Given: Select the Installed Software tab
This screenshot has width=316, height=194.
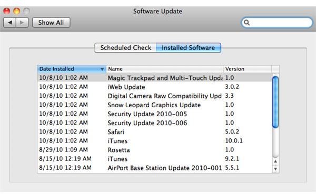Looking at the screenshot, I should 189,48.
